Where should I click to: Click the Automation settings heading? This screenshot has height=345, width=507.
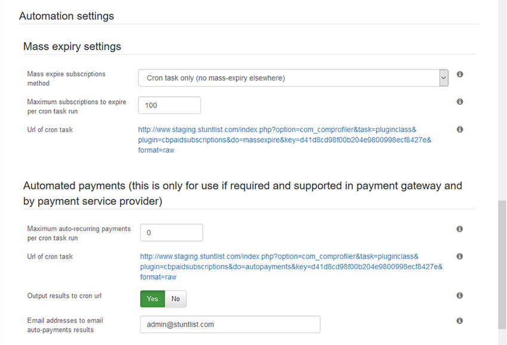click(67, 16)
